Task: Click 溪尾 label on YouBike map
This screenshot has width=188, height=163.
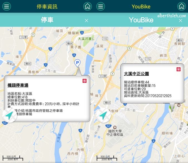Action: pos(100,46)
